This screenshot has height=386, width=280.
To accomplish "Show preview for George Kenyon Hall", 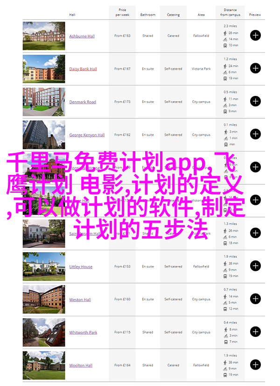I will tap(255, 134).
